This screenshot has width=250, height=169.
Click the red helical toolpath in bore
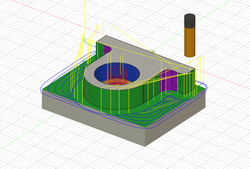point(117,75)
